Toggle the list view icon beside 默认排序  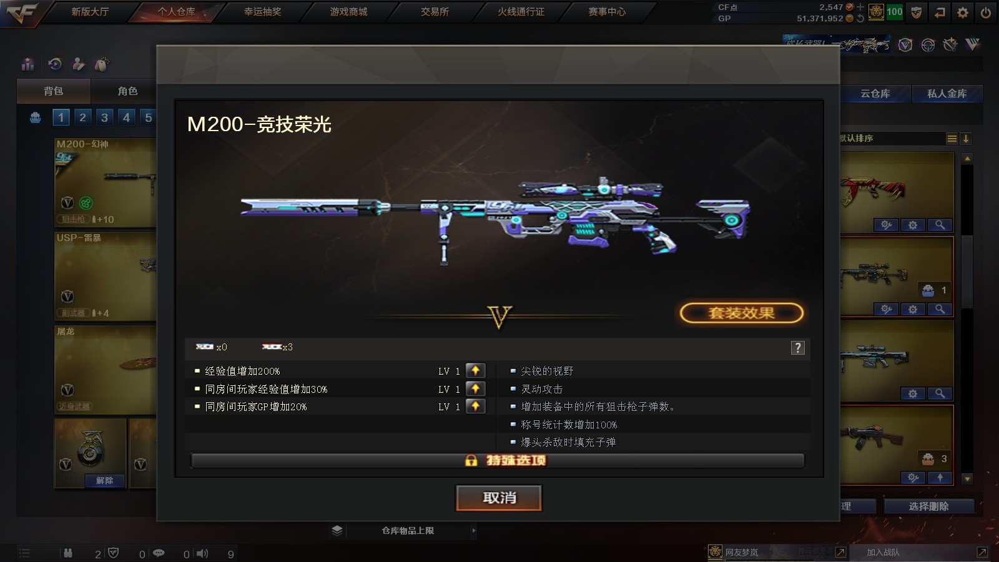click(x=952, y=139)
